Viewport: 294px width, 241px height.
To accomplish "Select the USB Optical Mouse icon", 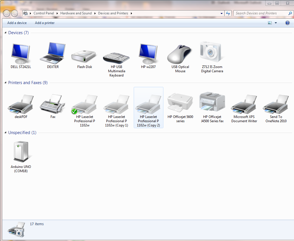I will (180, 54).
